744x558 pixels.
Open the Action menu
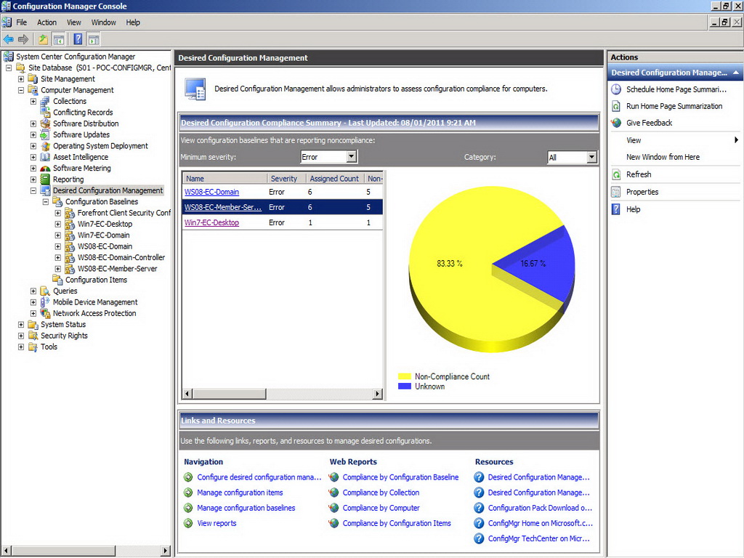[46, 23]
